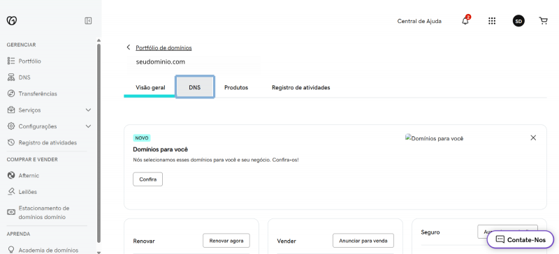Open the apps grid icon
The image size is (559, 254).
[492, 21]
